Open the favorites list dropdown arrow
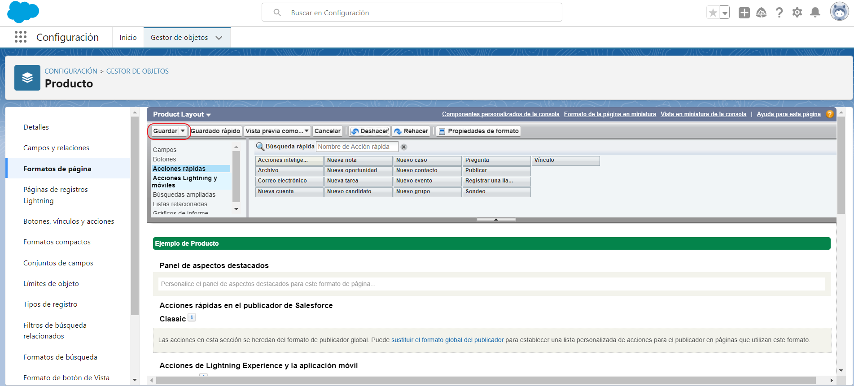Image resolution: width=854 pixels, height=386 pixels. [725, 13]
